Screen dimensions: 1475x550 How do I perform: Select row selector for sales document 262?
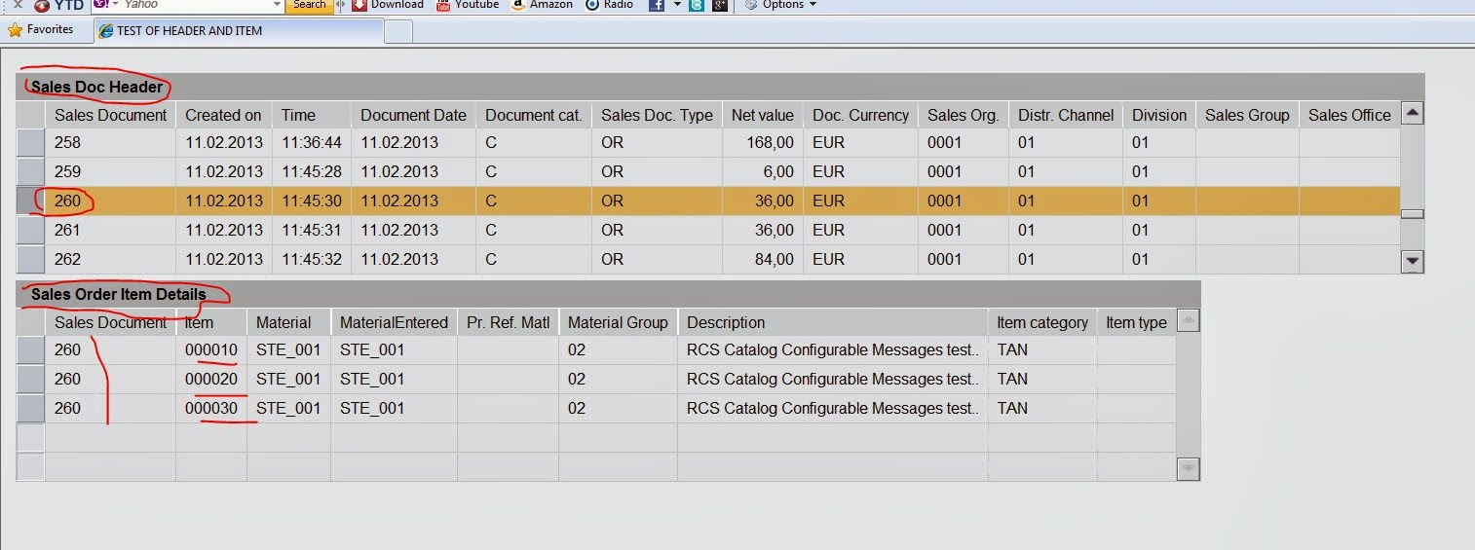(x=31, y=259)
